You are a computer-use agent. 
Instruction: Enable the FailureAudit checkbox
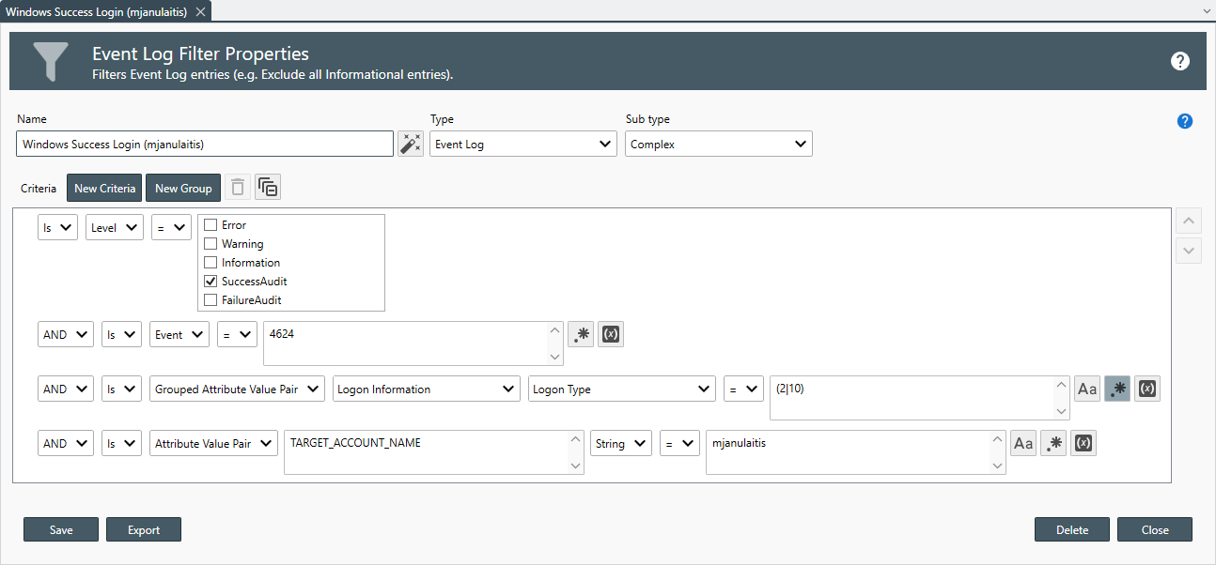click(210, 300)
